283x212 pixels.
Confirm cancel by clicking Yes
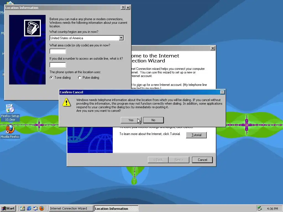click(131, 120)
